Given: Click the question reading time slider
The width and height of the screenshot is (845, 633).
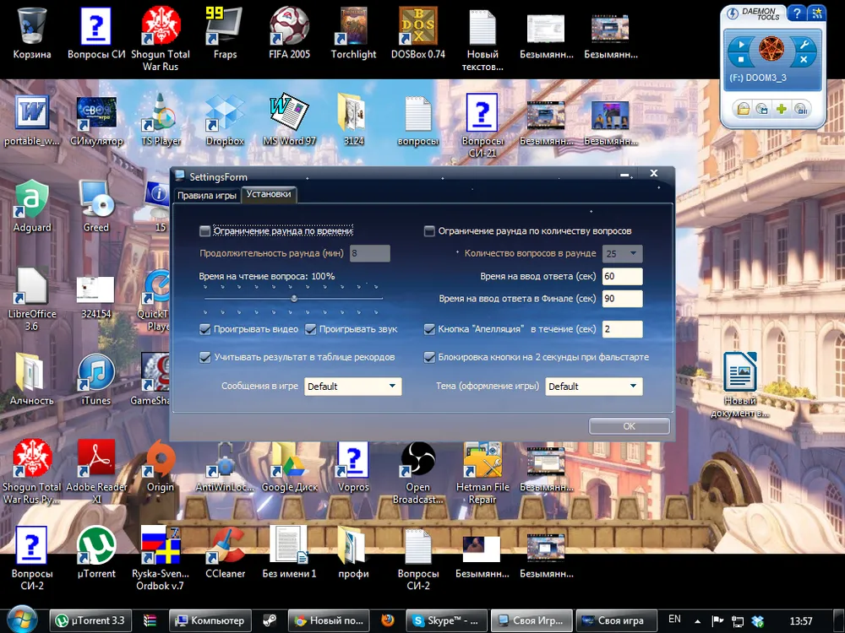Looking at the screenshot, I should (x=294, y=298).
